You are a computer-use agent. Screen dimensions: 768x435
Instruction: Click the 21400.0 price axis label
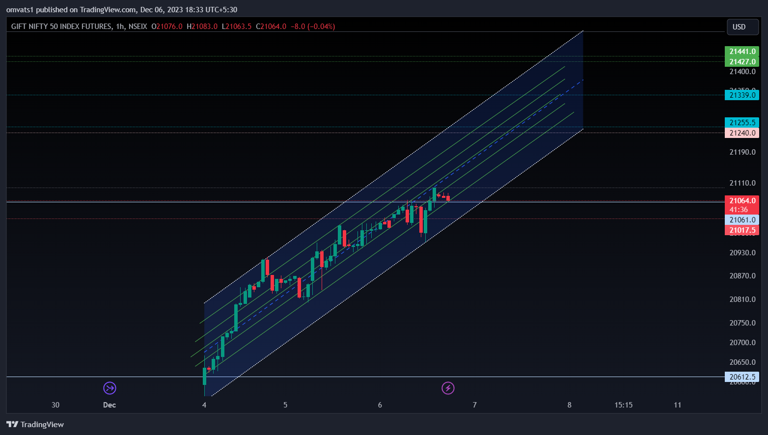point(742,72)
